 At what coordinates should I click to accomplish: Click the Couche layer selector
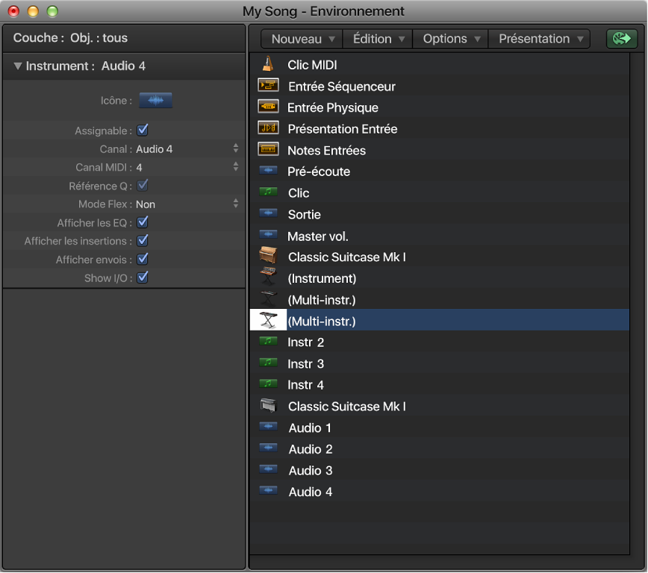point(70,37)
